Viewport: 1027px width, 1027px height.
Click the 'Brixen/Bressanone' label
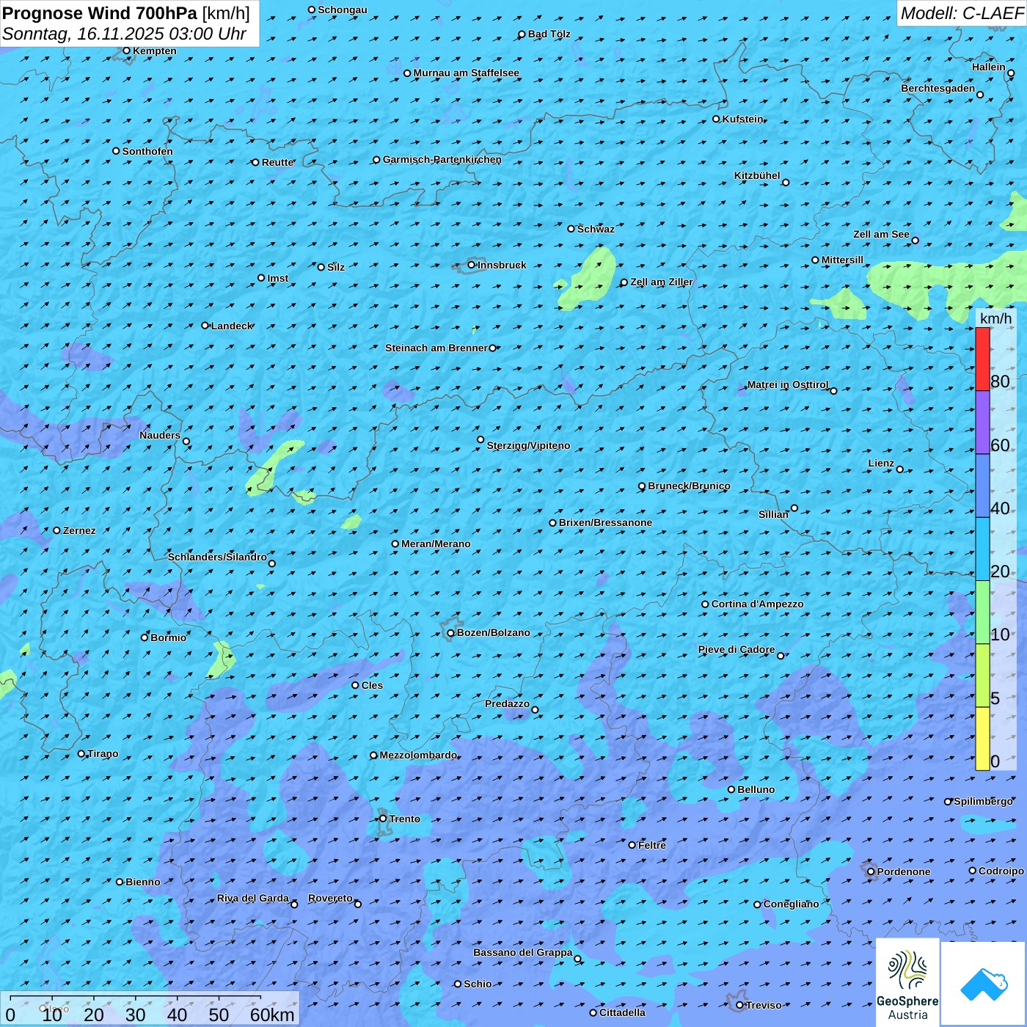tap(605, 522)
